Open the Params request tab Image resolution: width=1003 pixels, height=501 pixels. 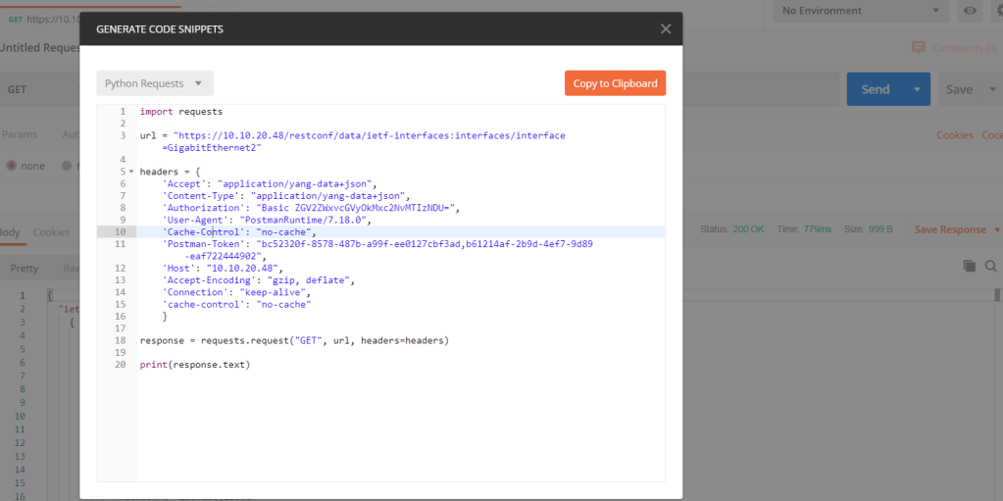[18, 134]
